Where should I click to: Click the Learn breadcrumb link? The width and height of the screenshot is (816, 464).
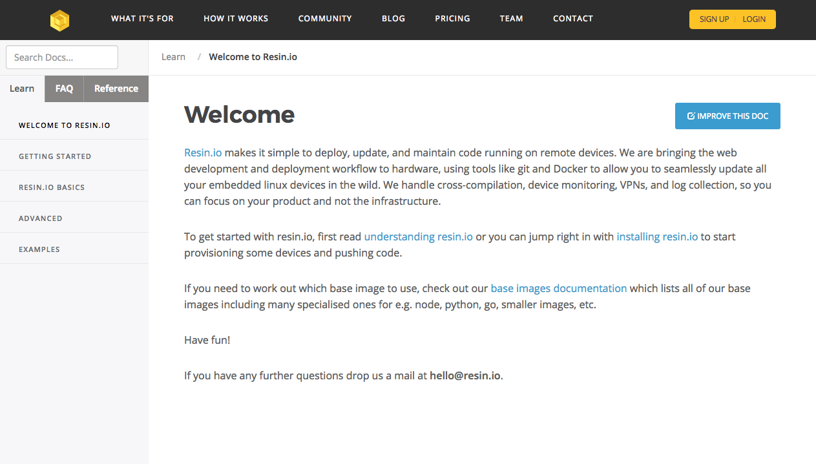(173, 57)
